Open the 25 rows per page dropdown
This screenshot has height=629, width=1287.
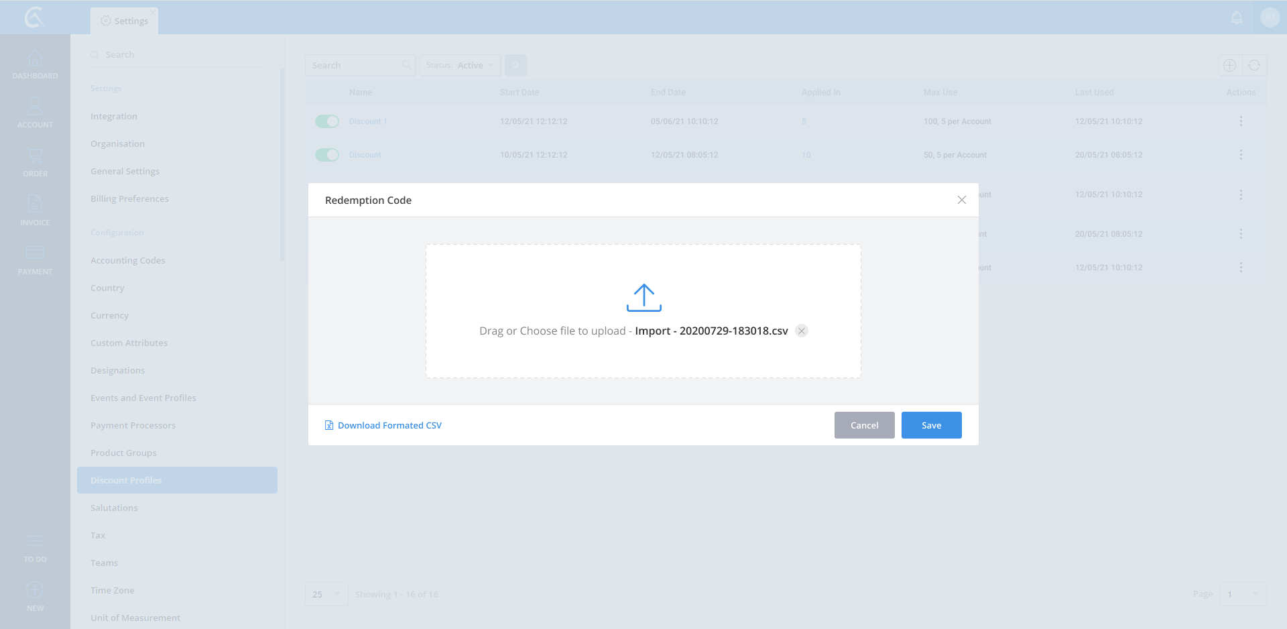[326, 594]
